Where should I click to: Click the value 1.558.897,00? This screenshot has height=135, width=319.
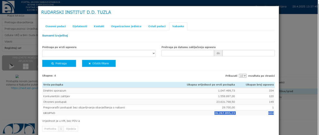pos(226,96)
